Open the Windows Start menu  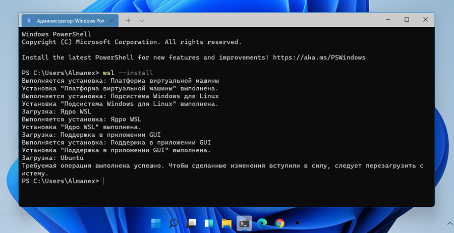coord(156,223)
